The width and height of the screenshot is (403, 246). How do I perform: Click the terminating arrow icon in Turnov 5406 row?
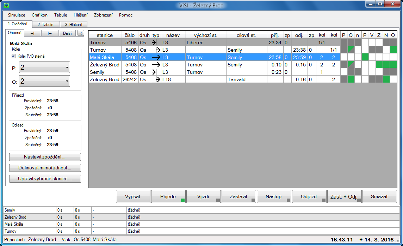point(154,43)
